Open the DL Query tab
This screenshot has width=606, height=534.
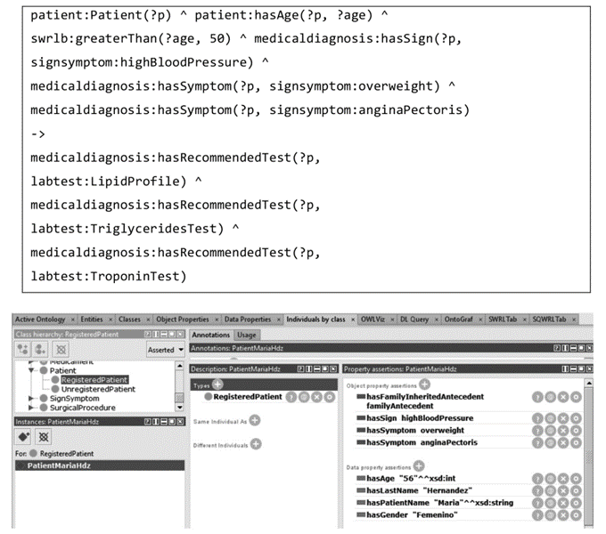[x=408, y=319]
